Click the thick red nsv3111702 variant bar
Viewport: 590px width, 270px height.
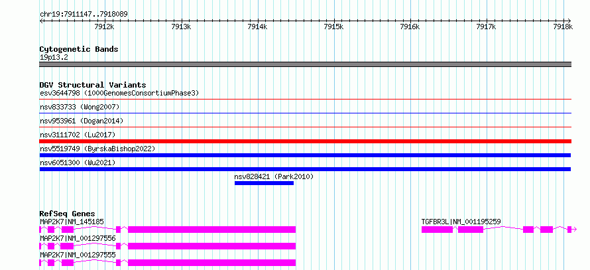306,141
